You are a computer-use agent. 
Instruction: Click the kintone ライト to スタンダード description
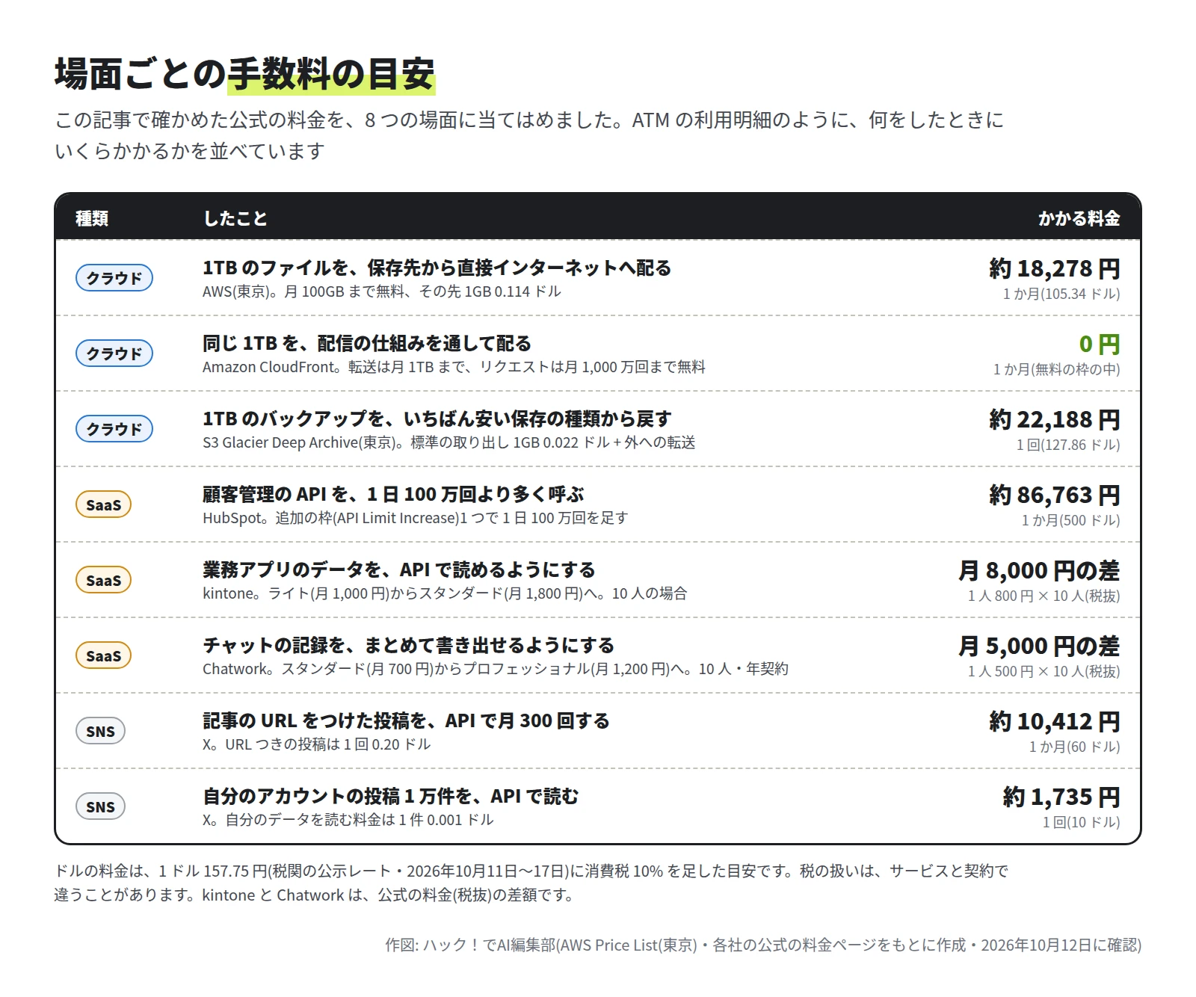click(445, 593)
